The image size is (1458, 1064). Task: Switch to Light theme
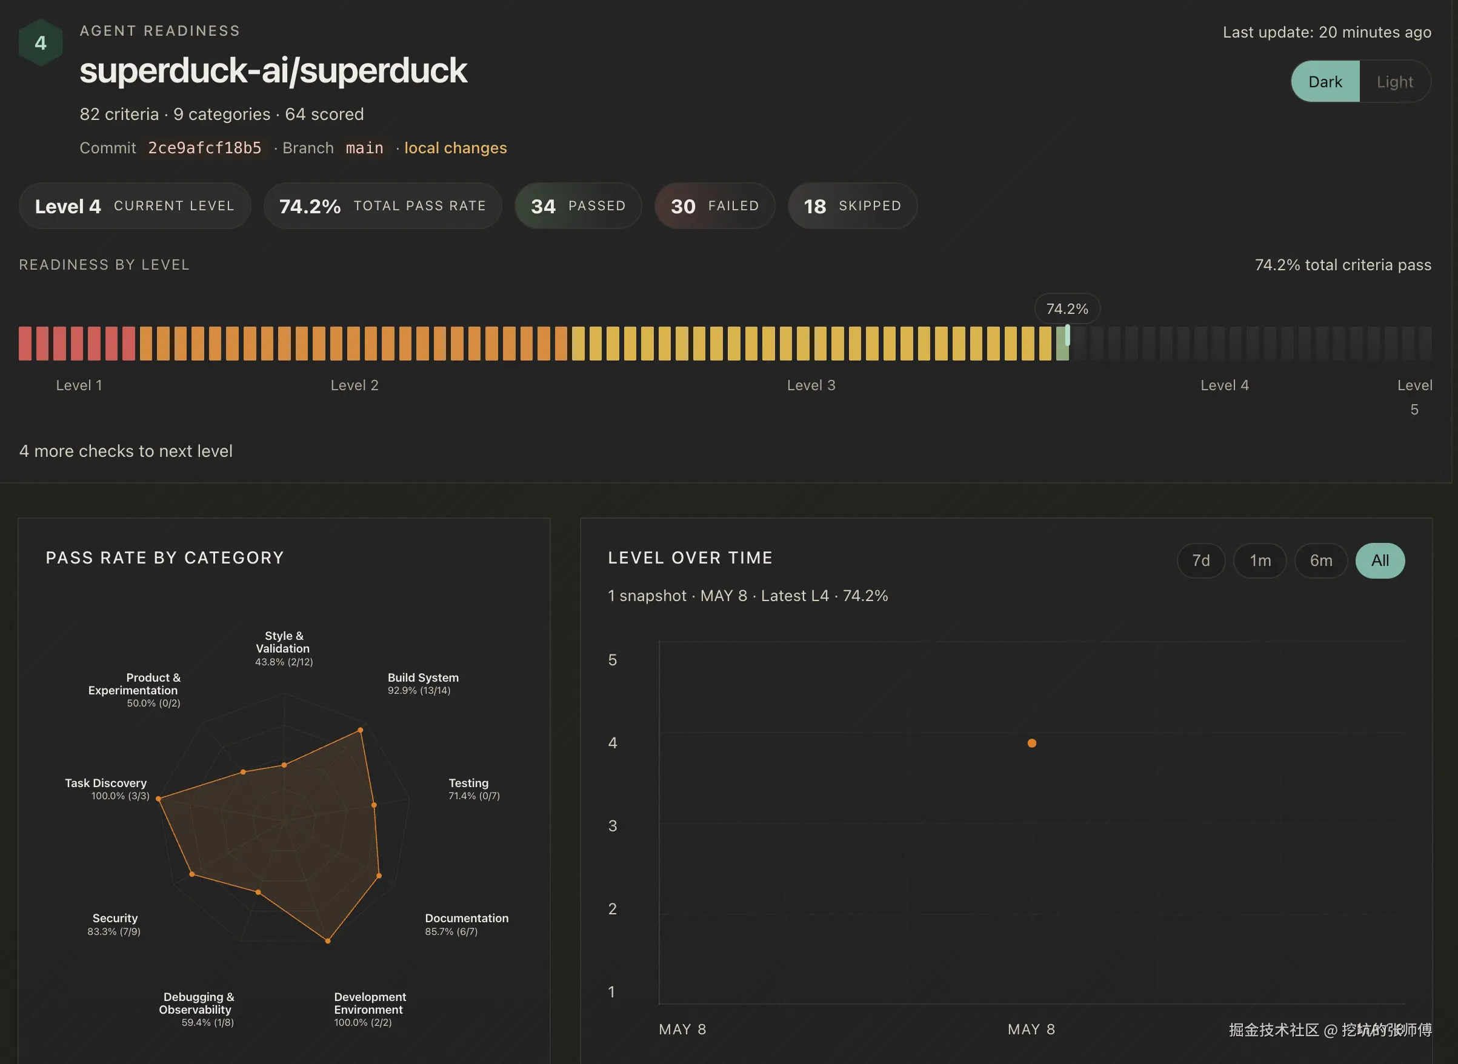pyautogui.click(x=1395, y=82)
